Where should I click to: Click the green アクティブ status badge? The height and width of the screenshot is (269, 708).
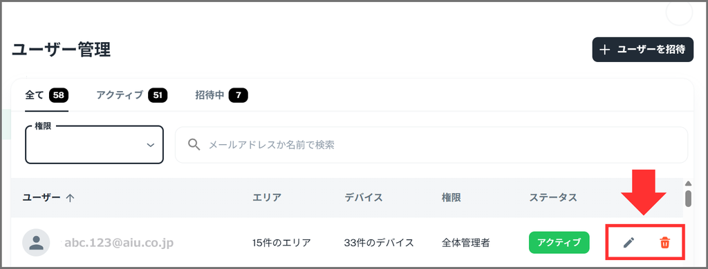pyautogui.click(x=559, y=242)
